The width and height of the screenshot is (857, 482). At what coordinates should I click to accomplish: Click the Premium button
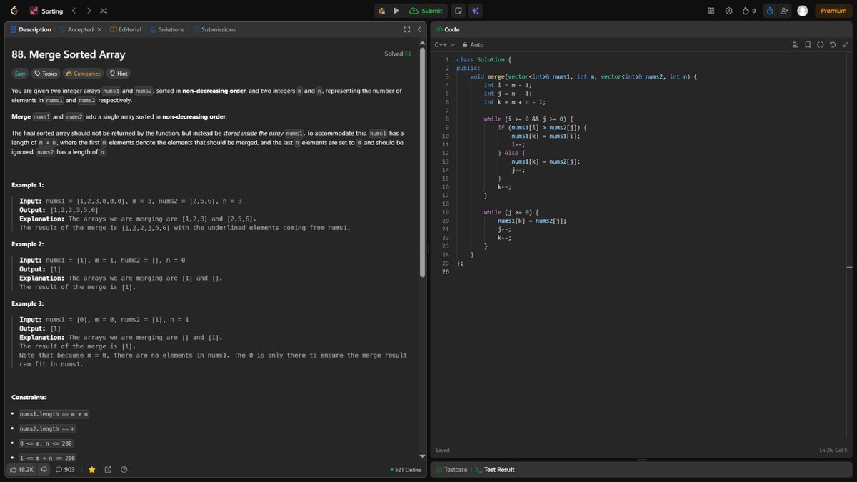coord(833,11)
